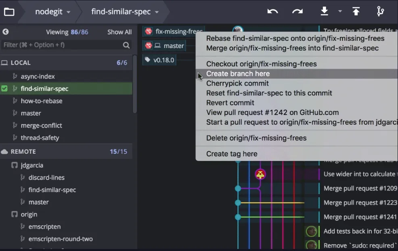
Task: Click the magenta commit node avatar in graph
Action: click(x=260, y=174)
